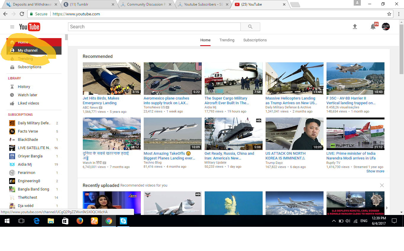Open the Windows Start menu
Screen dimensions: 404x251
[x=7, y=221]
